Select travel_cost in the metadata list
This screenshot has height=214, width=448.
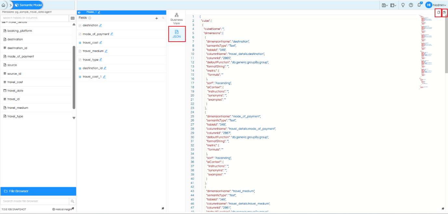coord(15,82)
